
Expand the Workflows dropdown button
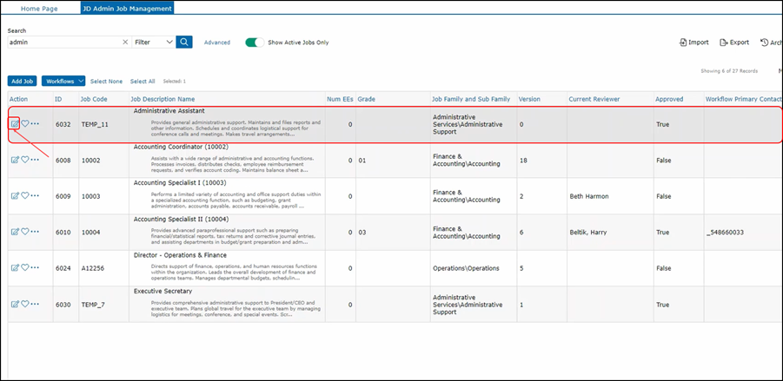coord(63,81)
